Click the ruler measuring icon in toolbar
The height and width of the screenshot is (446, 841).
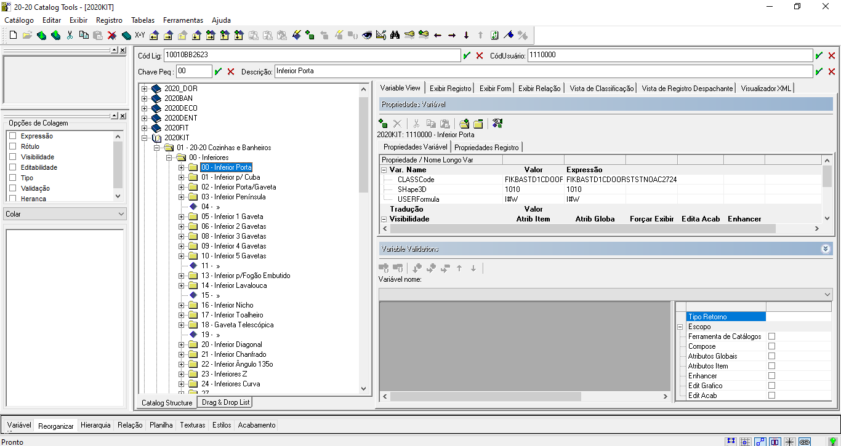[x=381, y=35]
